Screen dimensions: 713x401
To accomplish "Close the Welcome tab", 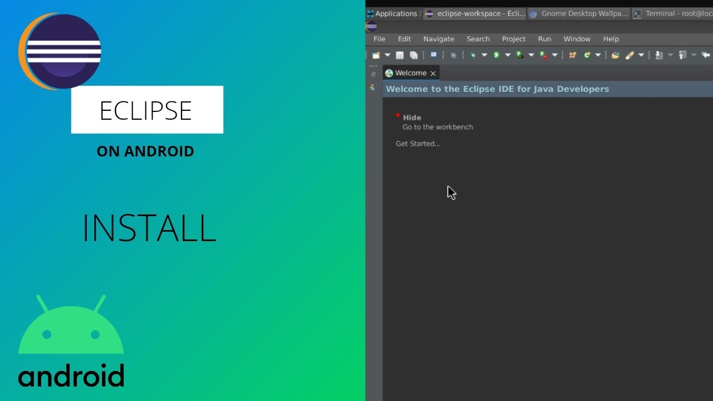I will [433, 74].
